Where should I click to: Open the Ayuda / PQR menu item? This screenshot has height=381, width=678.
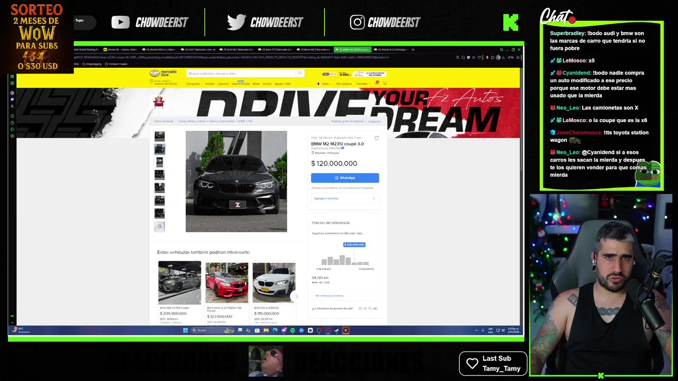(x=282, y=84)
